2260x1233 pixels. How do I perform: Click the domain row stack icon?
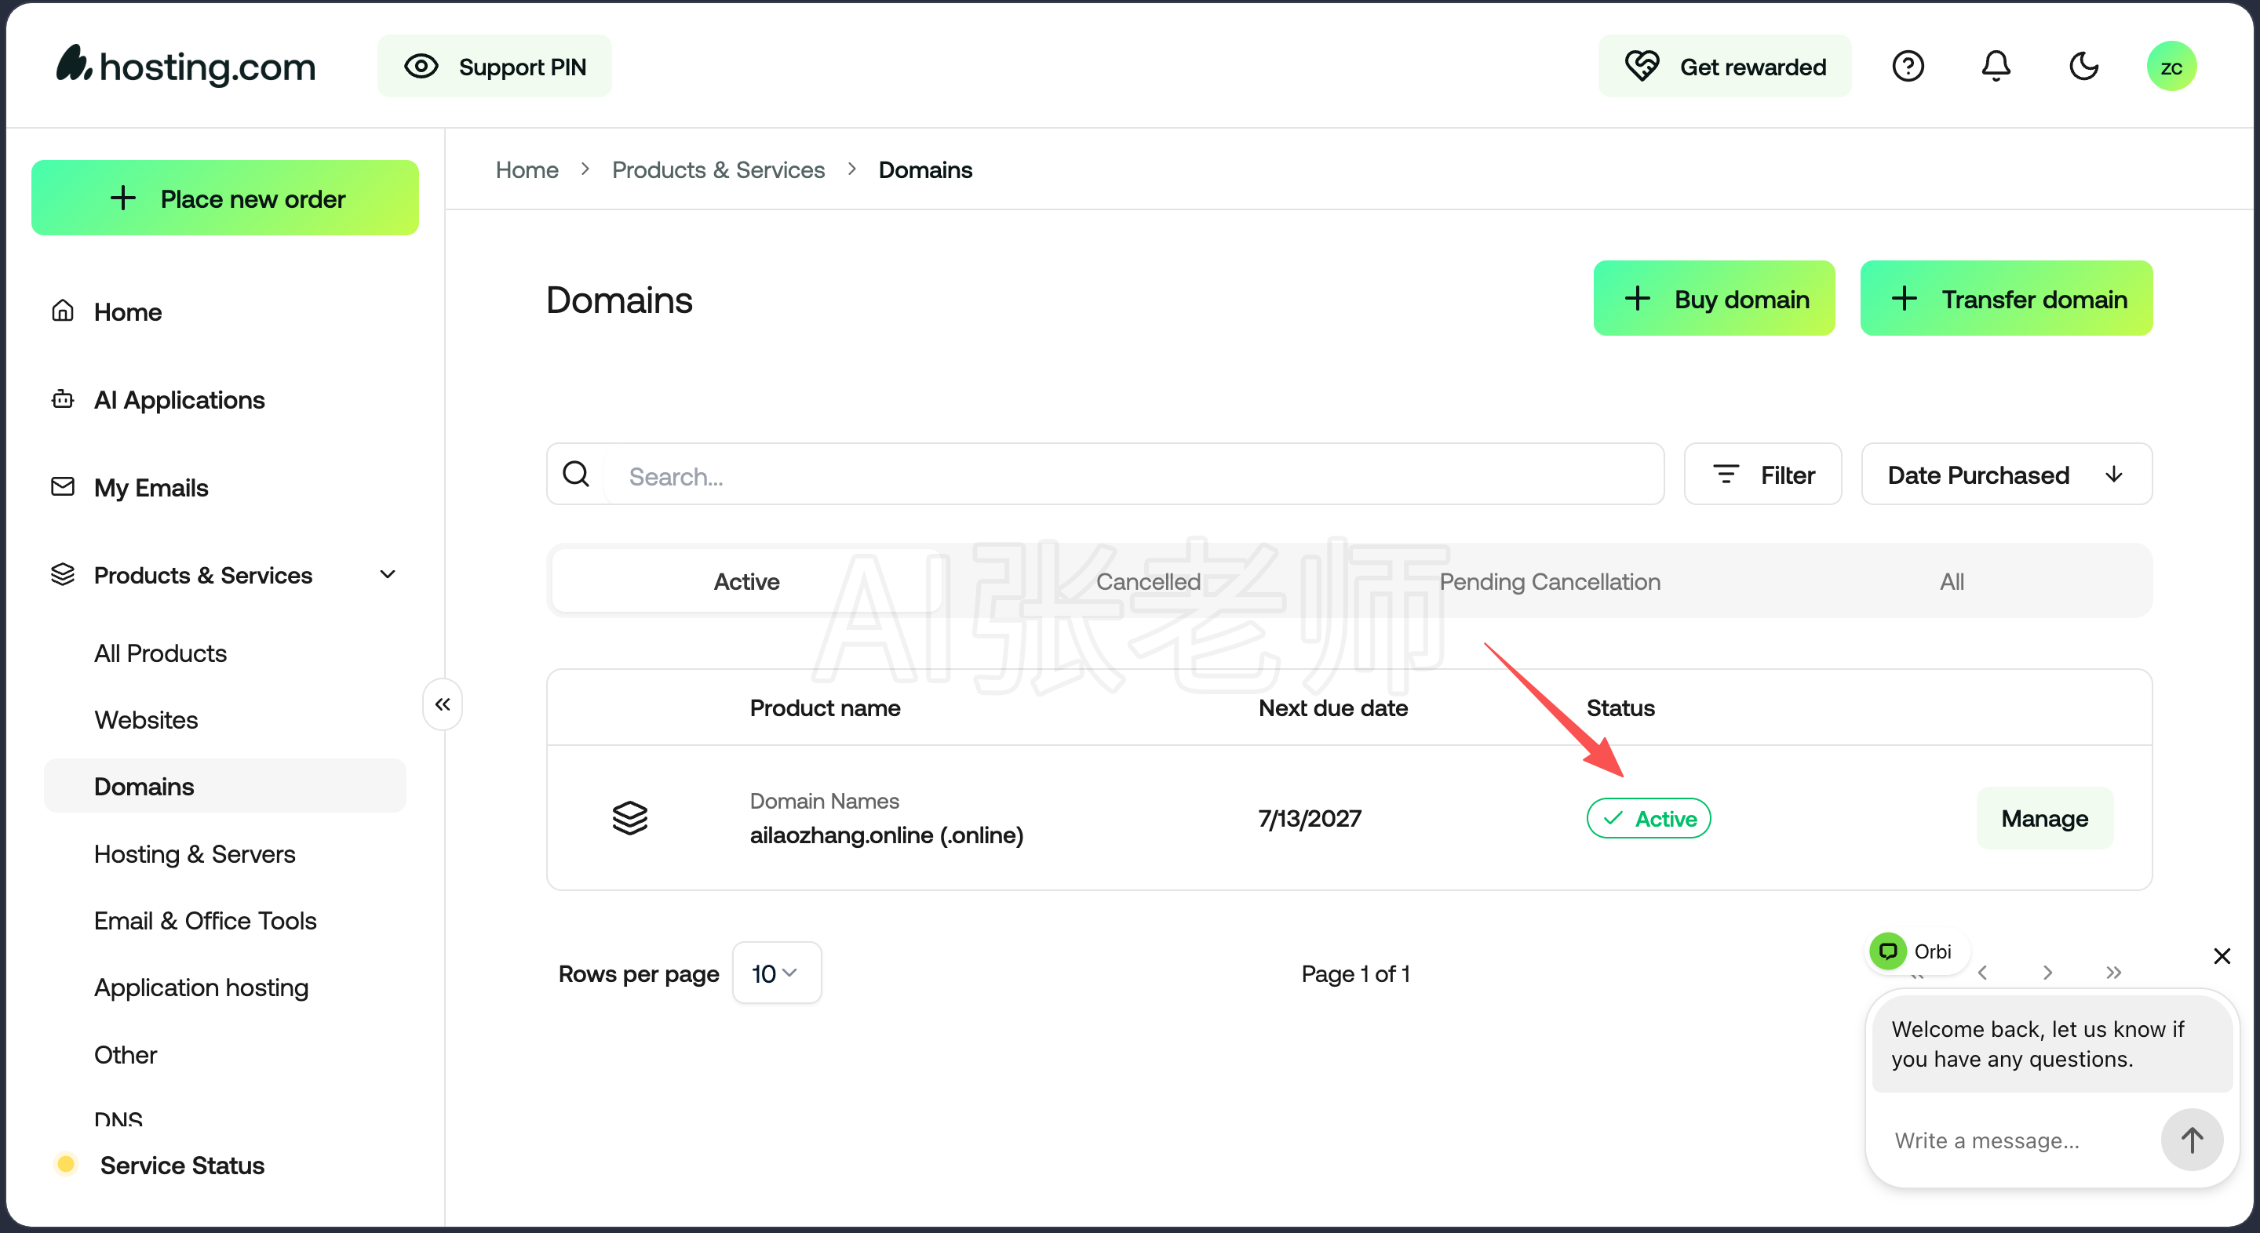click(x=630, y=818)
